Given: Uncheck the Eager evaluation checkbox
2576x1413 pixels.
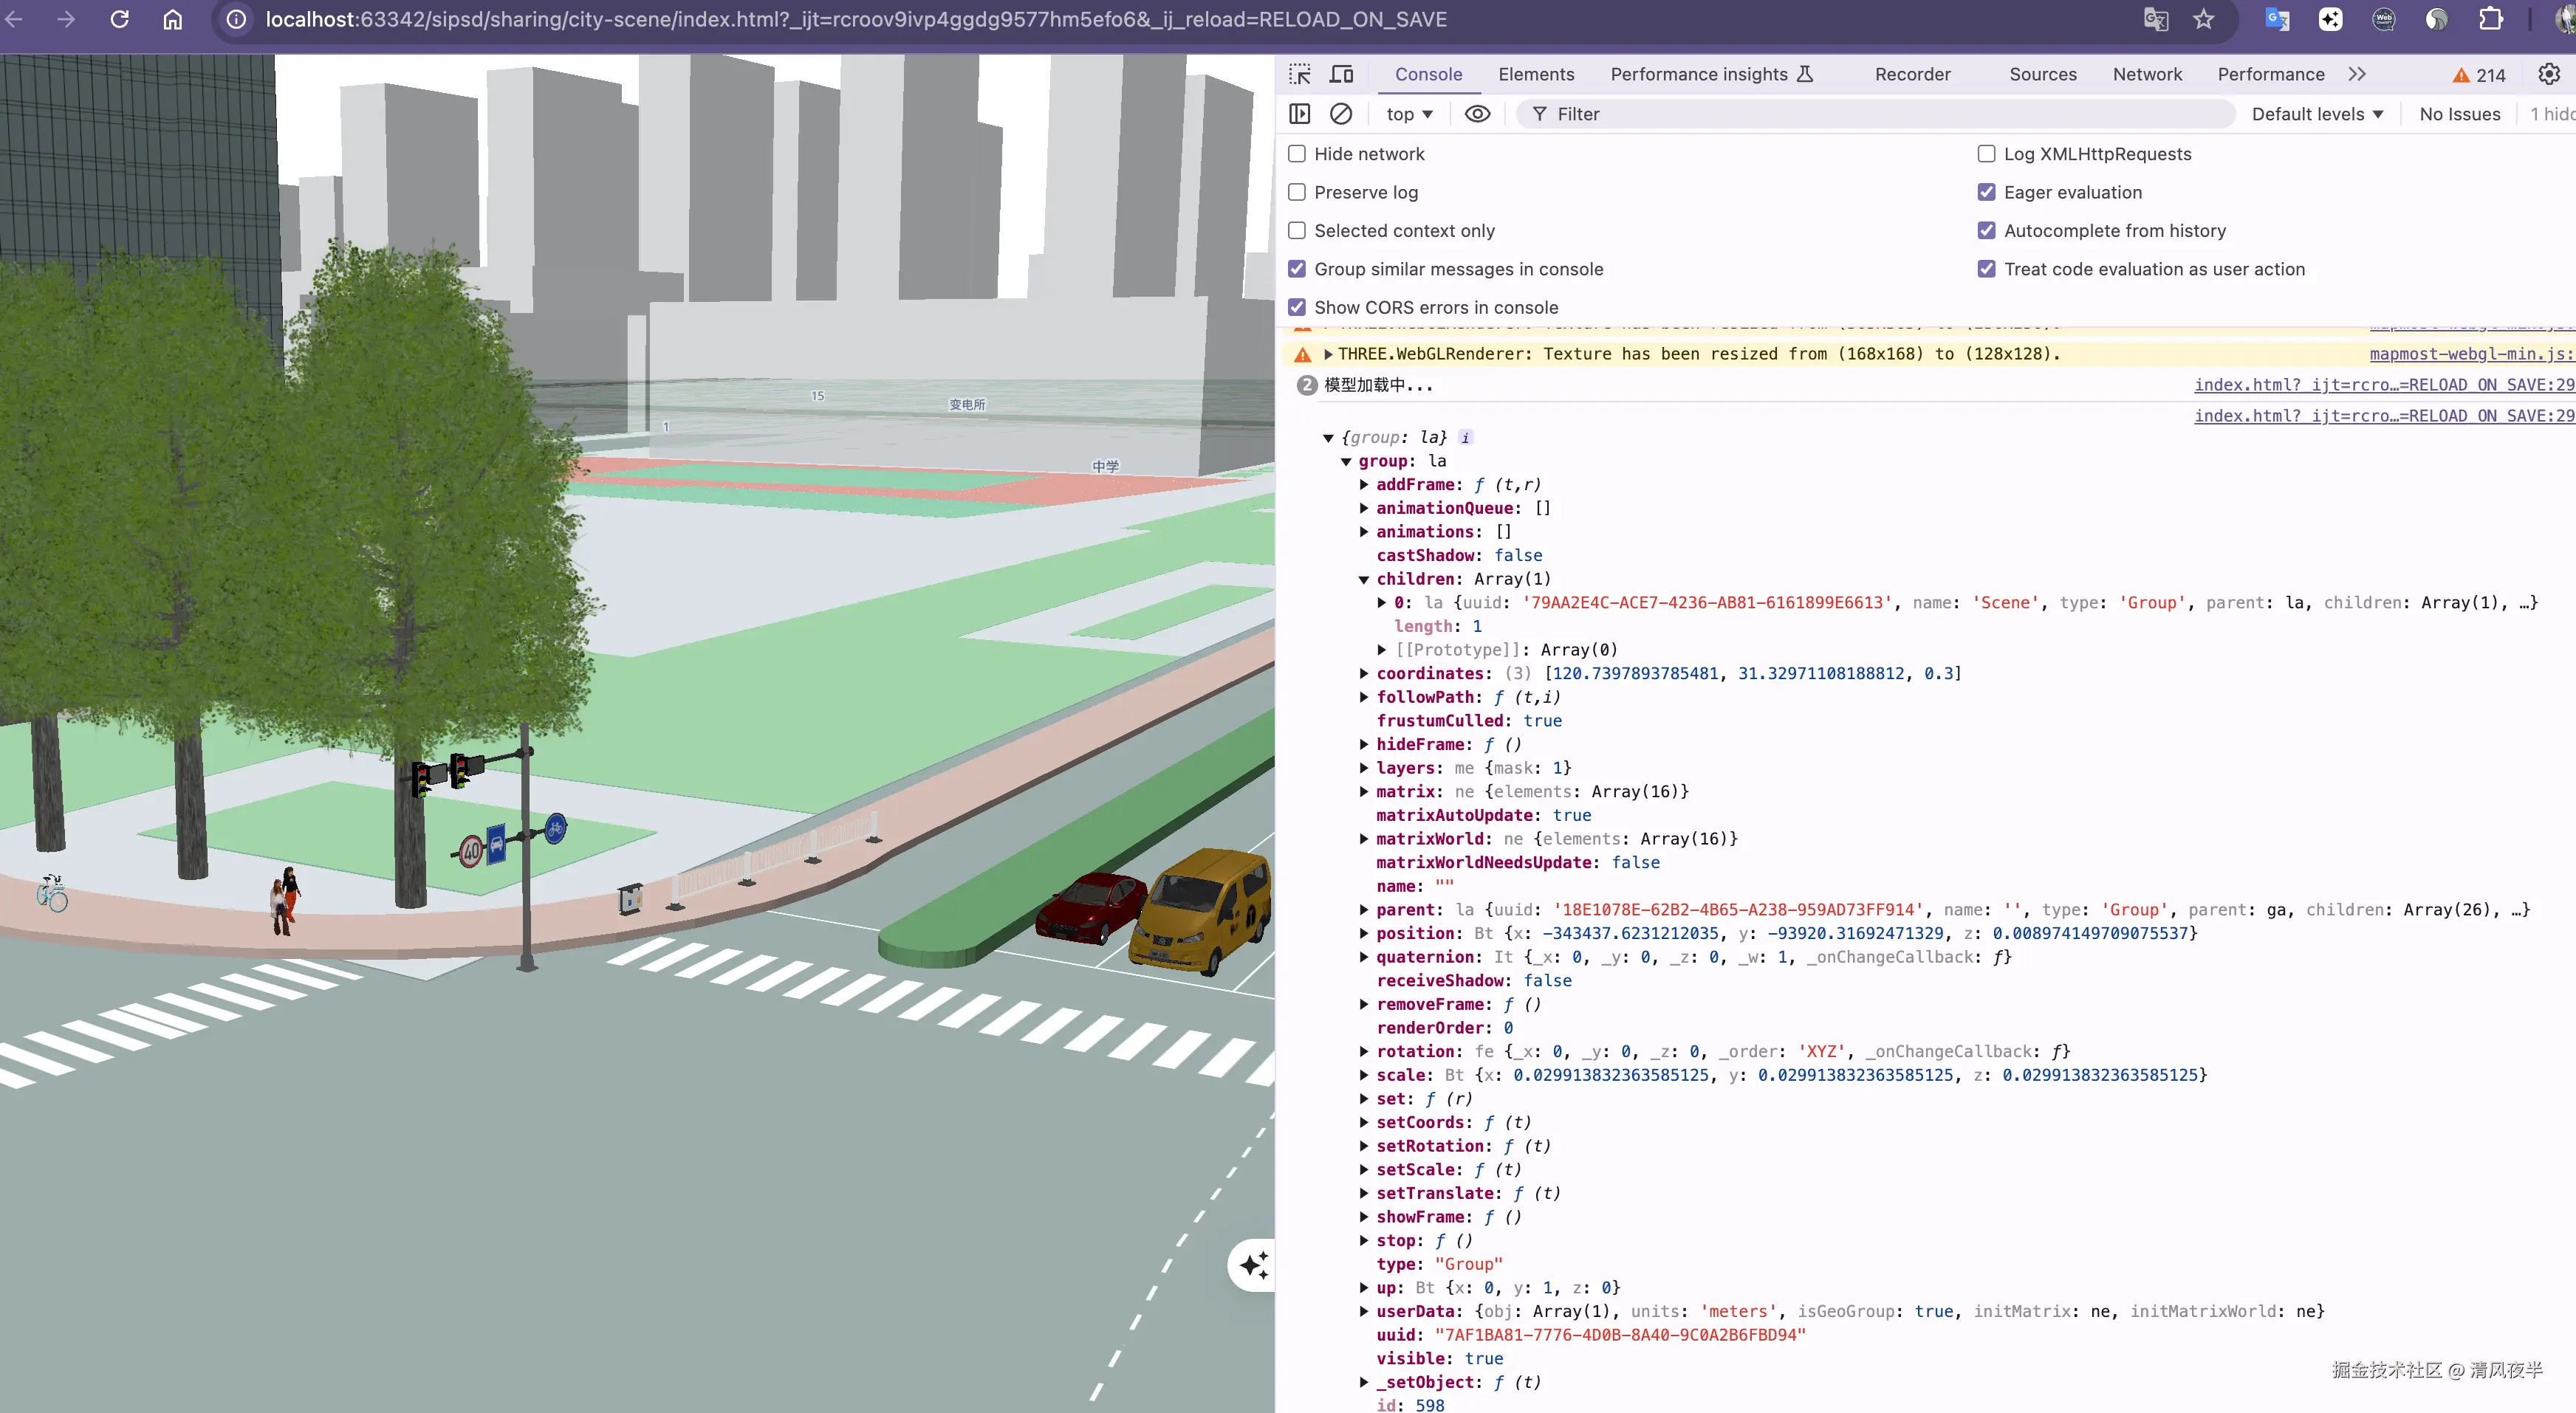Looking at the screenshot, I should [x=1986, y=192].
